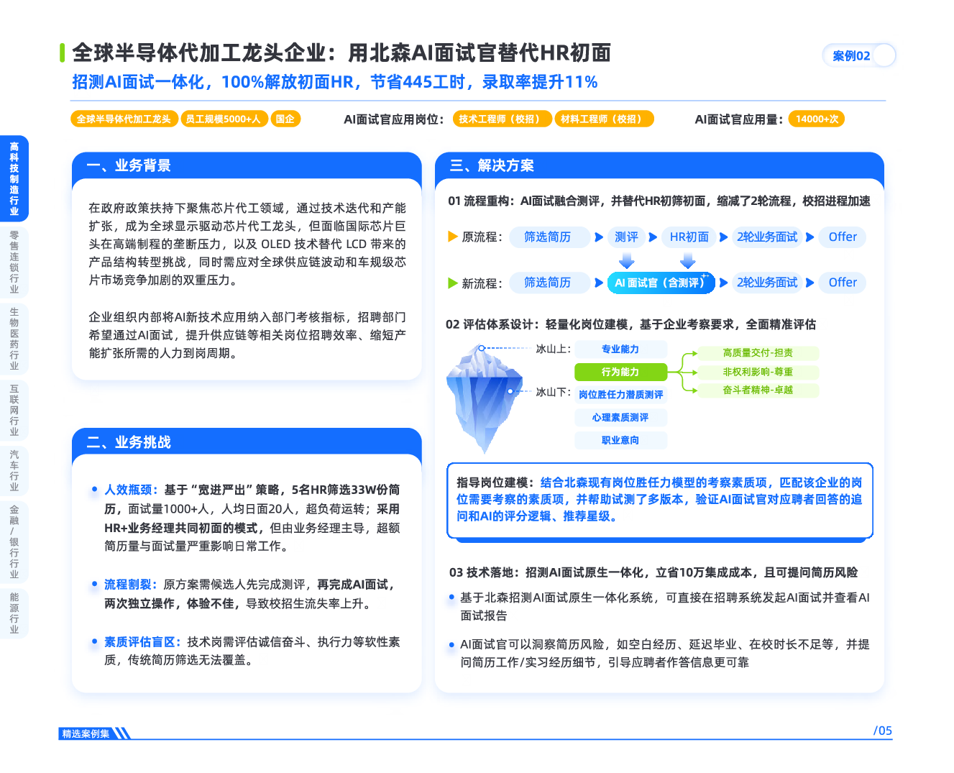This screenshot has width=954, height=773.
Task: Click the 冰山下 label
Action: point(554,393)
